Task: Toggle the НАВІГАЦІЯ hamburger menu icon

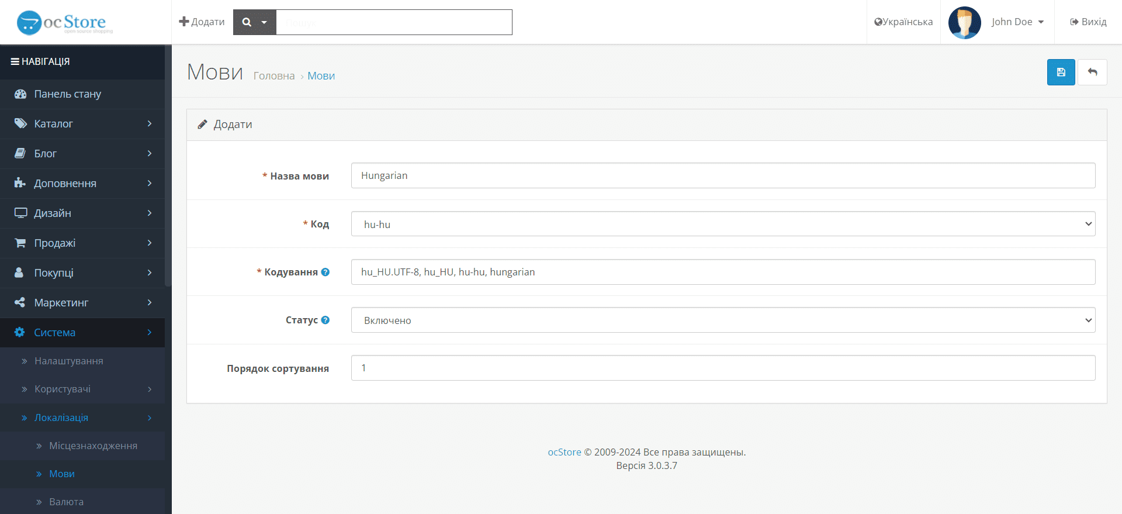Action: (x=15, y=61)
